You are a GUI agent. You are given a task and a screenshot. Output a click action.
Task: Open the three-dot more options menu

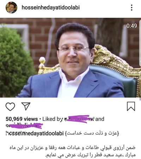132,8
